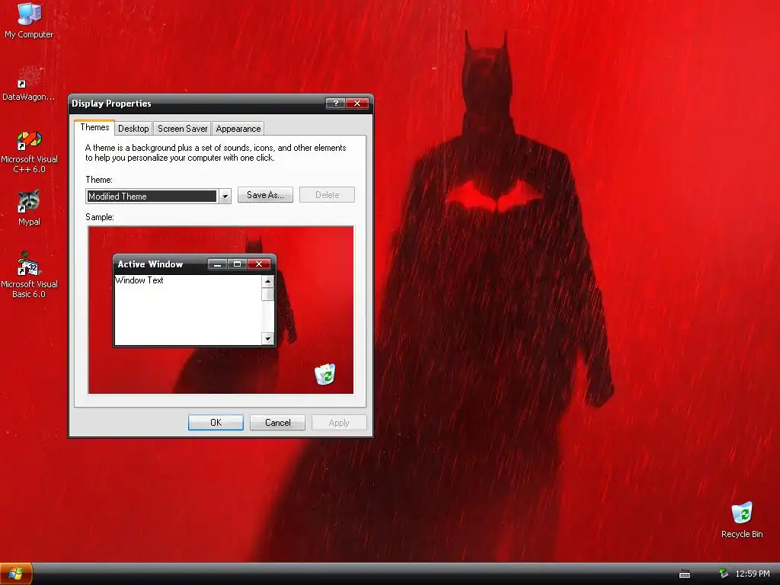Image resolution: width=780 pixels, height=585 pixels.
Task: Select the DataWagon desktop shortcut
Action: (29, 83)
